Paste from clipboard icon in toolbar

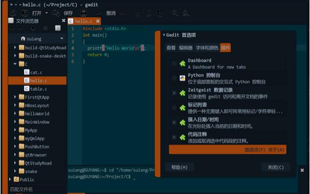tap(160, 13)
